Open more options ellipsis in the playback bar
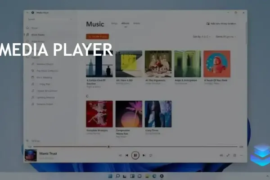The height and width of the screenshot is (180, 270). click(241, 155)
